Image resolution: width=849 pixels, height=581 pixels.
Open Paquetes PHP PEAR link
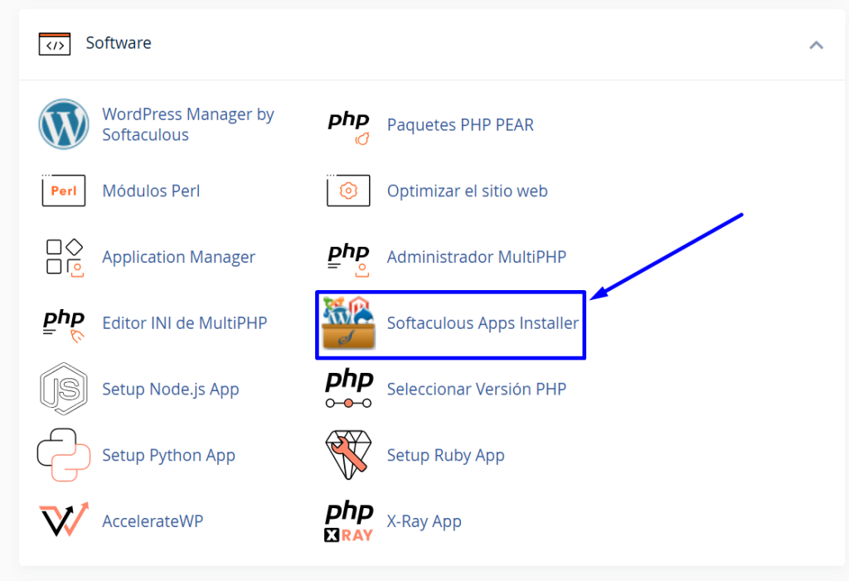[x=460, y=124]
